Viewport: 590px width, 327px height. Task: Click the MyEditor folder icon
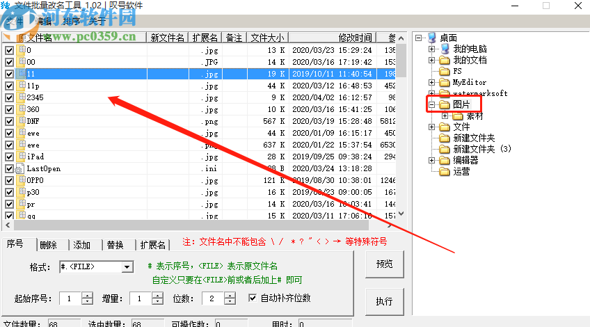pyautogui.click(x=445, y=82)
